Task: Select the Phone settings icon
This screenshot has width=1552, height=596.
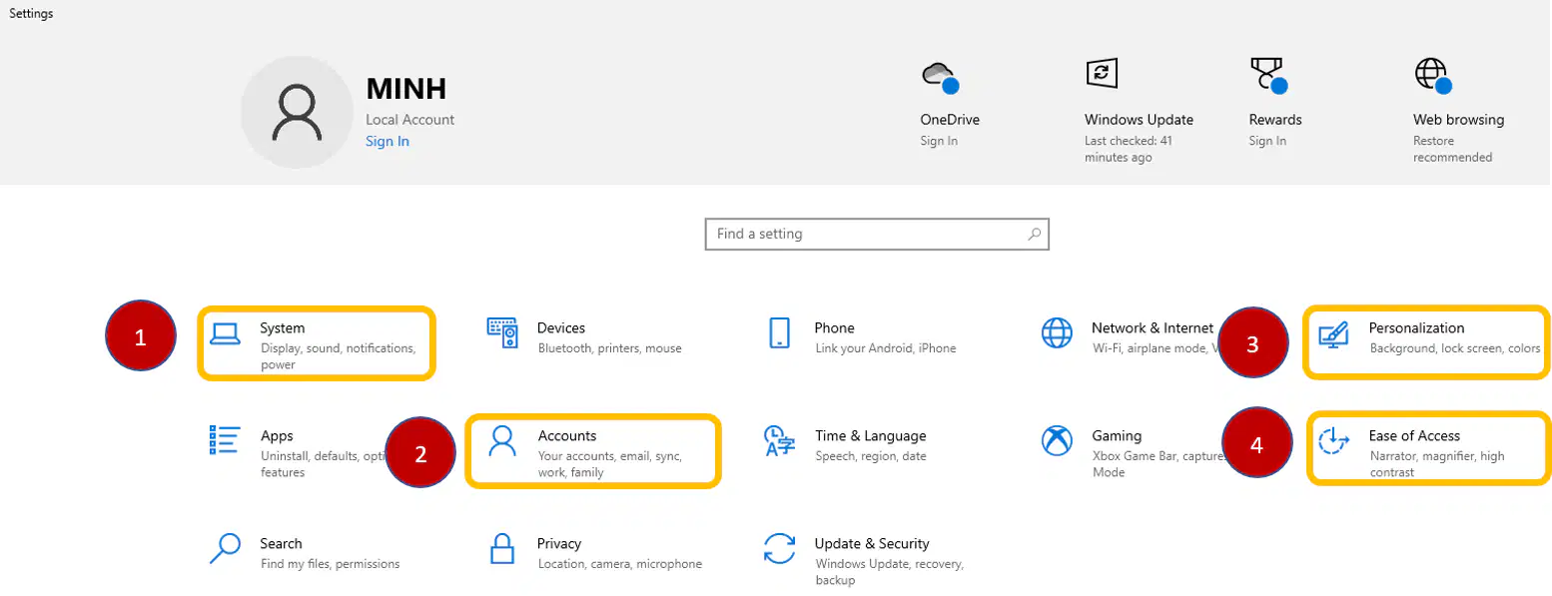Action: [x=780, y=332]
